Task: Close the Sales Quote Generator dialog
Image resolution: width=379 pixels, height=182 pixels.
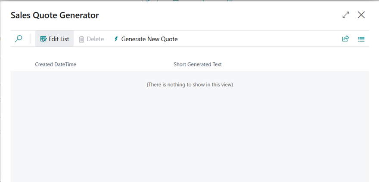Action: point(361,15)
